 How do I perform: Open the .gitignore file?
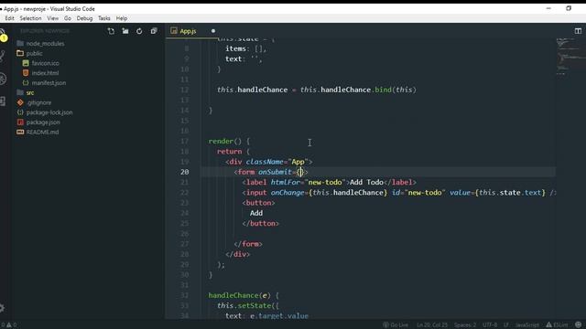tap(38, 102)
